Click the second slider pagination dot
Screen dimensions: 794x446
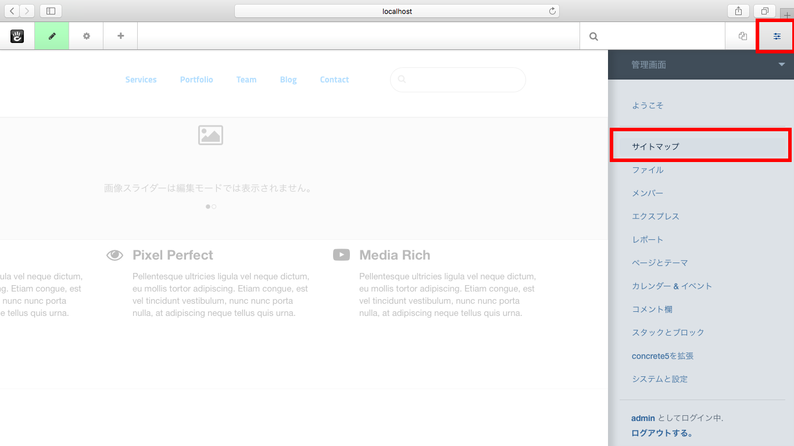pos(214,207)
